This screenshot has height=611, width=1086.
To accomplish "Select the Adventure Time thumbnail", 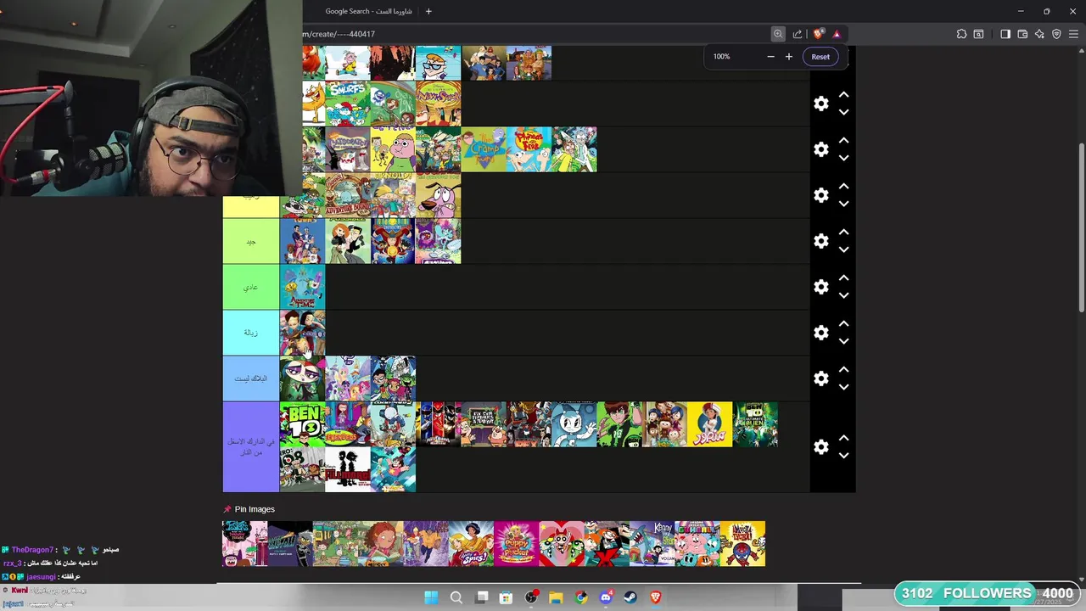I will coord(302,287).
